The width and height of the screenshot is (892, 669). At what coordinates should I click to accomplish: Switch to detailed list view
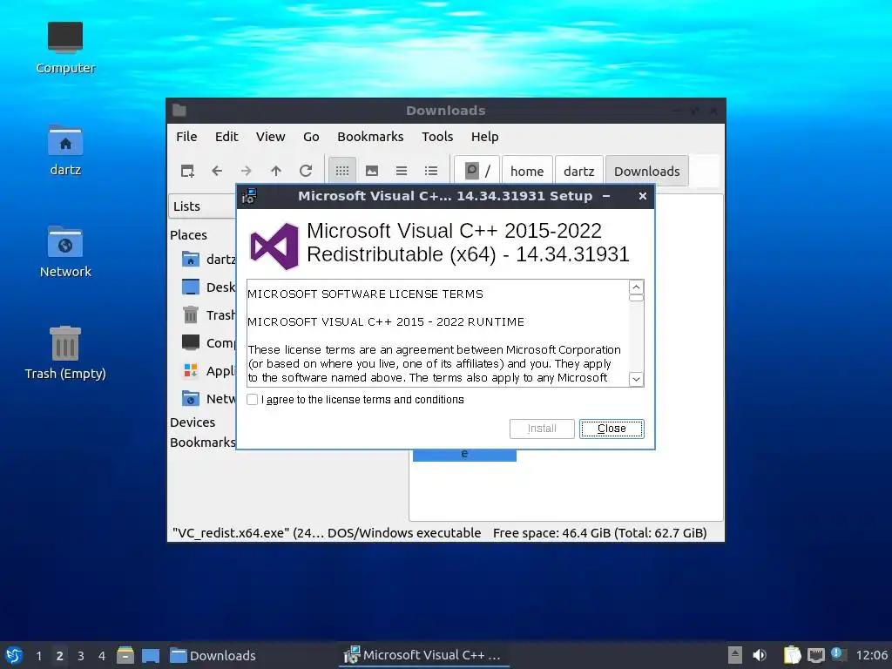431,171
